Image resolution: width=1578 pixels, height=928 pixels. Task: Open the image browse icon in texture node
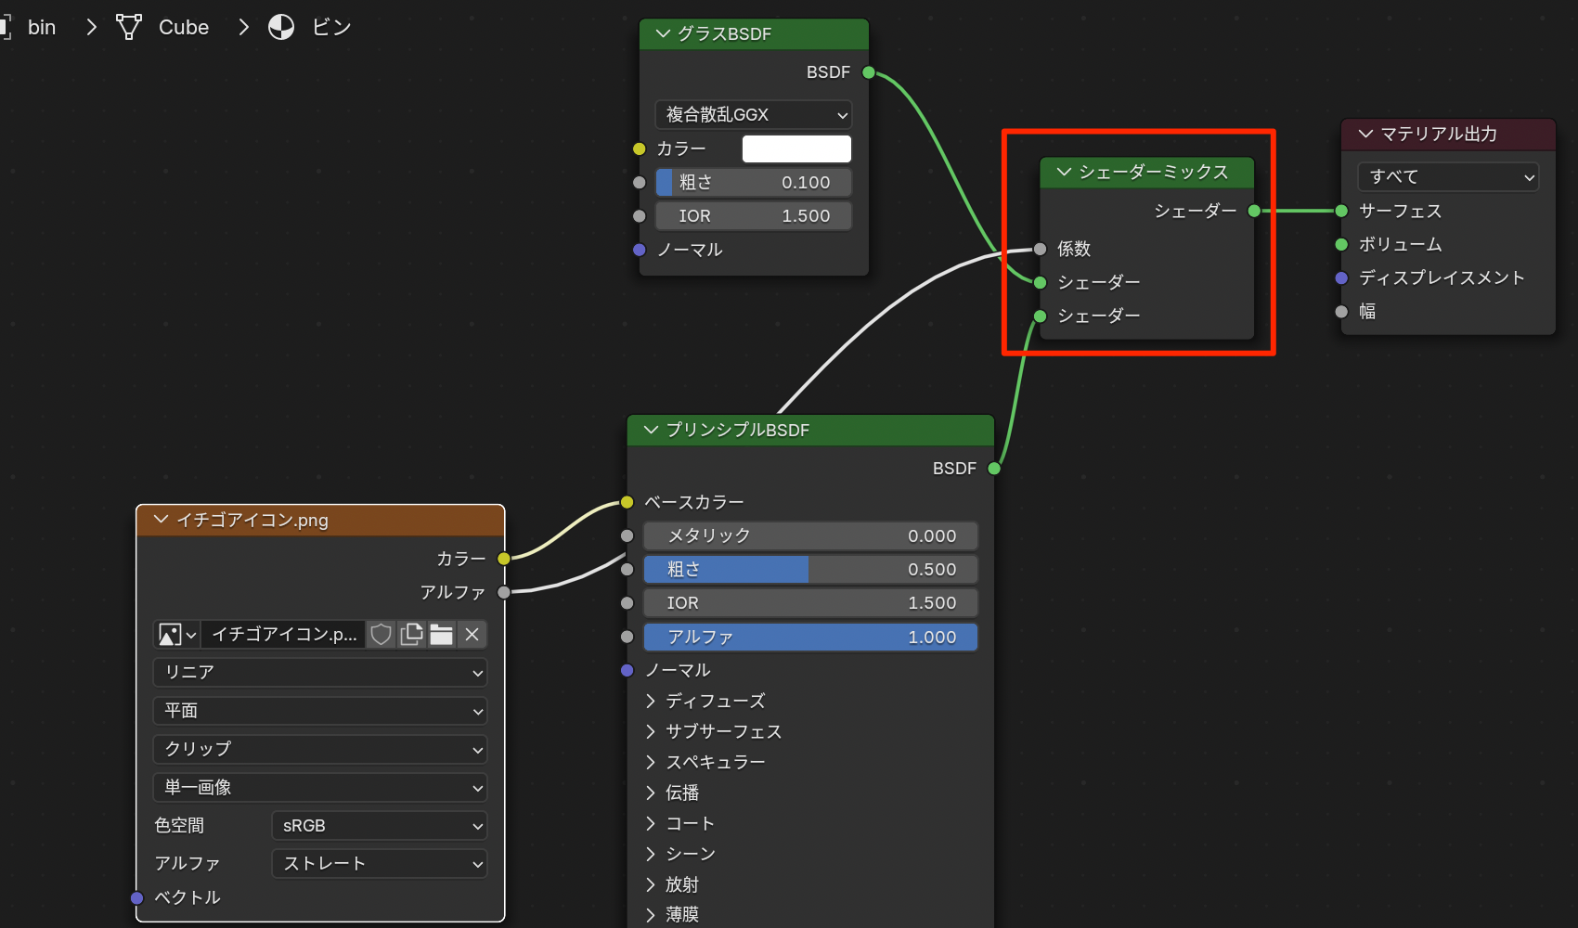pos(176,635)
